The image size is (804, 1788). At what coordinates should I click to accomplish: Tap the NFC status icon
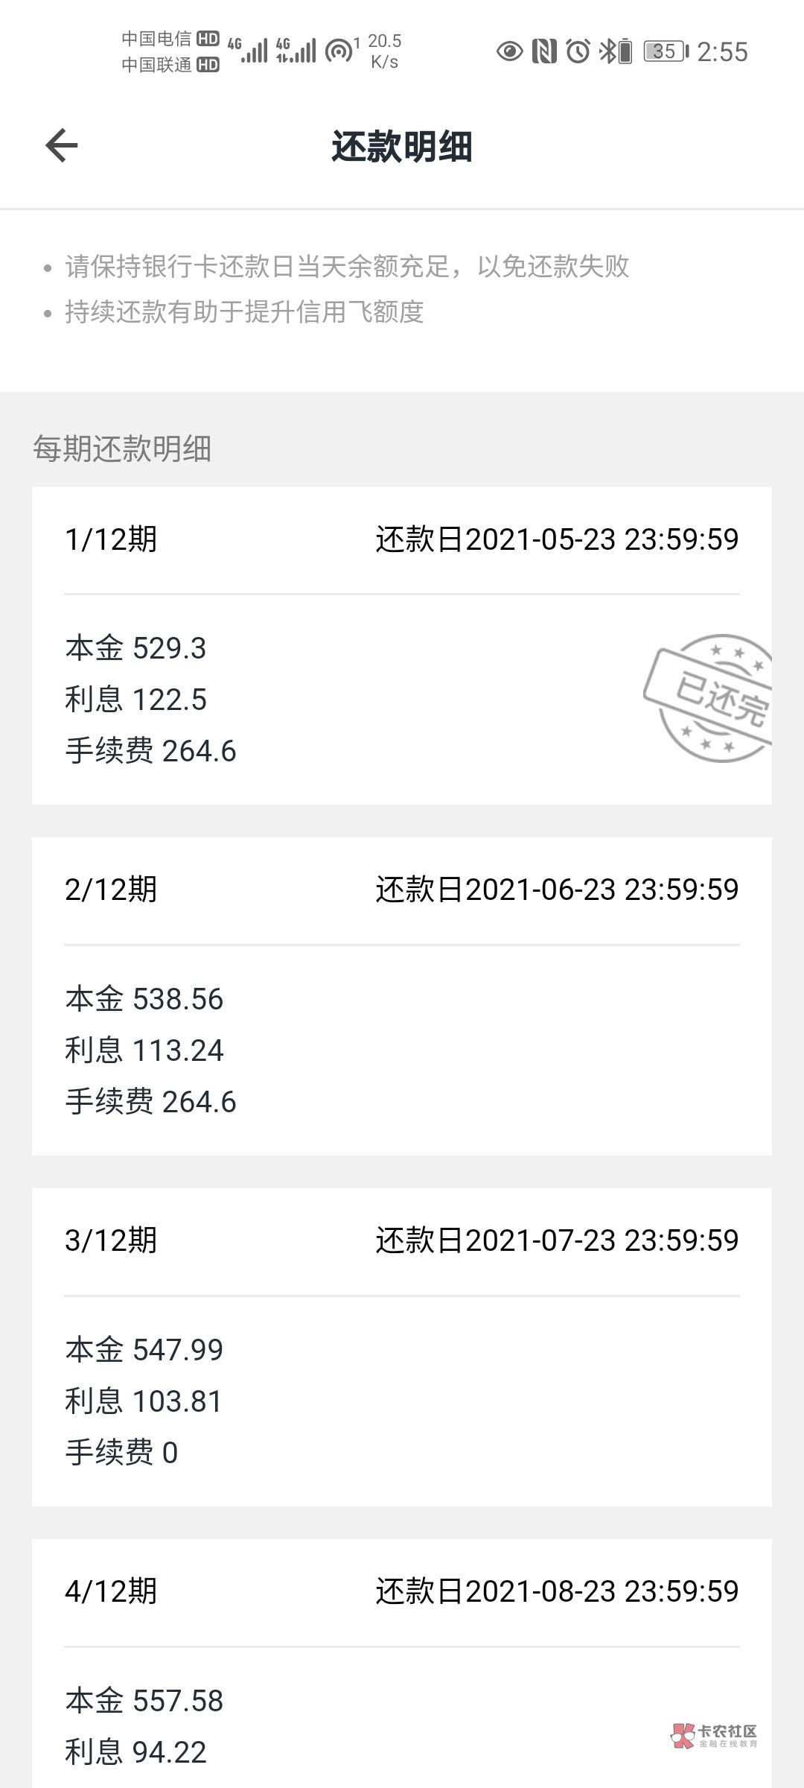click(544, 51)
